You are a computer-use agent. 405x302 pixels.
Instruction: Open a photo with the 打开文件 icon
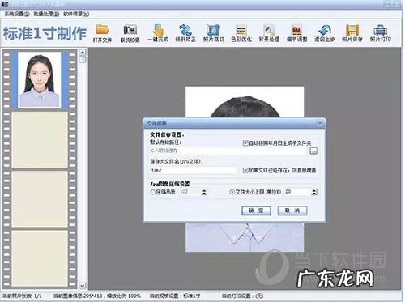[102, 33]
